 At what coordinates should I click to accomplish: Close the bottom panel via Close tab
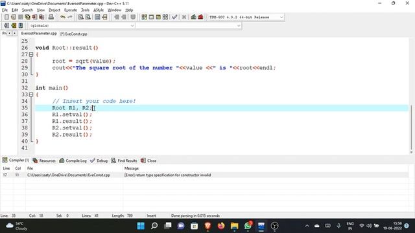148,161
